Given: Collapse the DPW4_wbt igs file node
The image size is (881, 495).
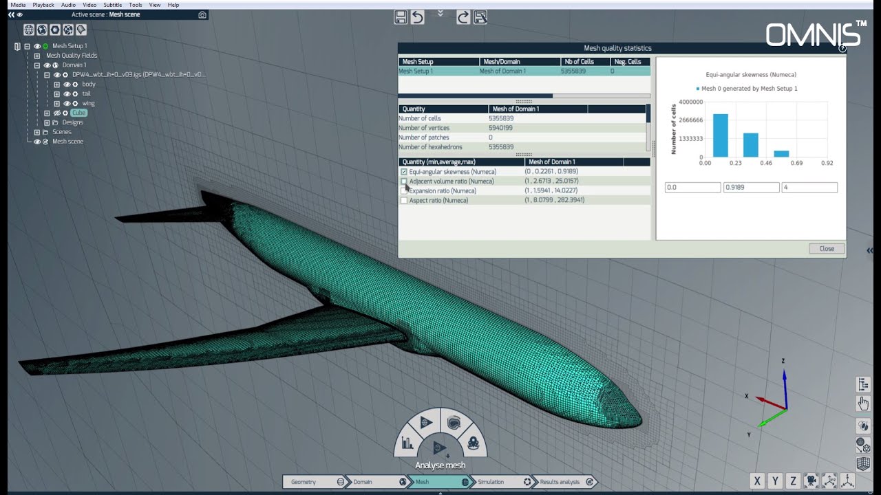Looking at the screenshot, I should pos(47,75).
